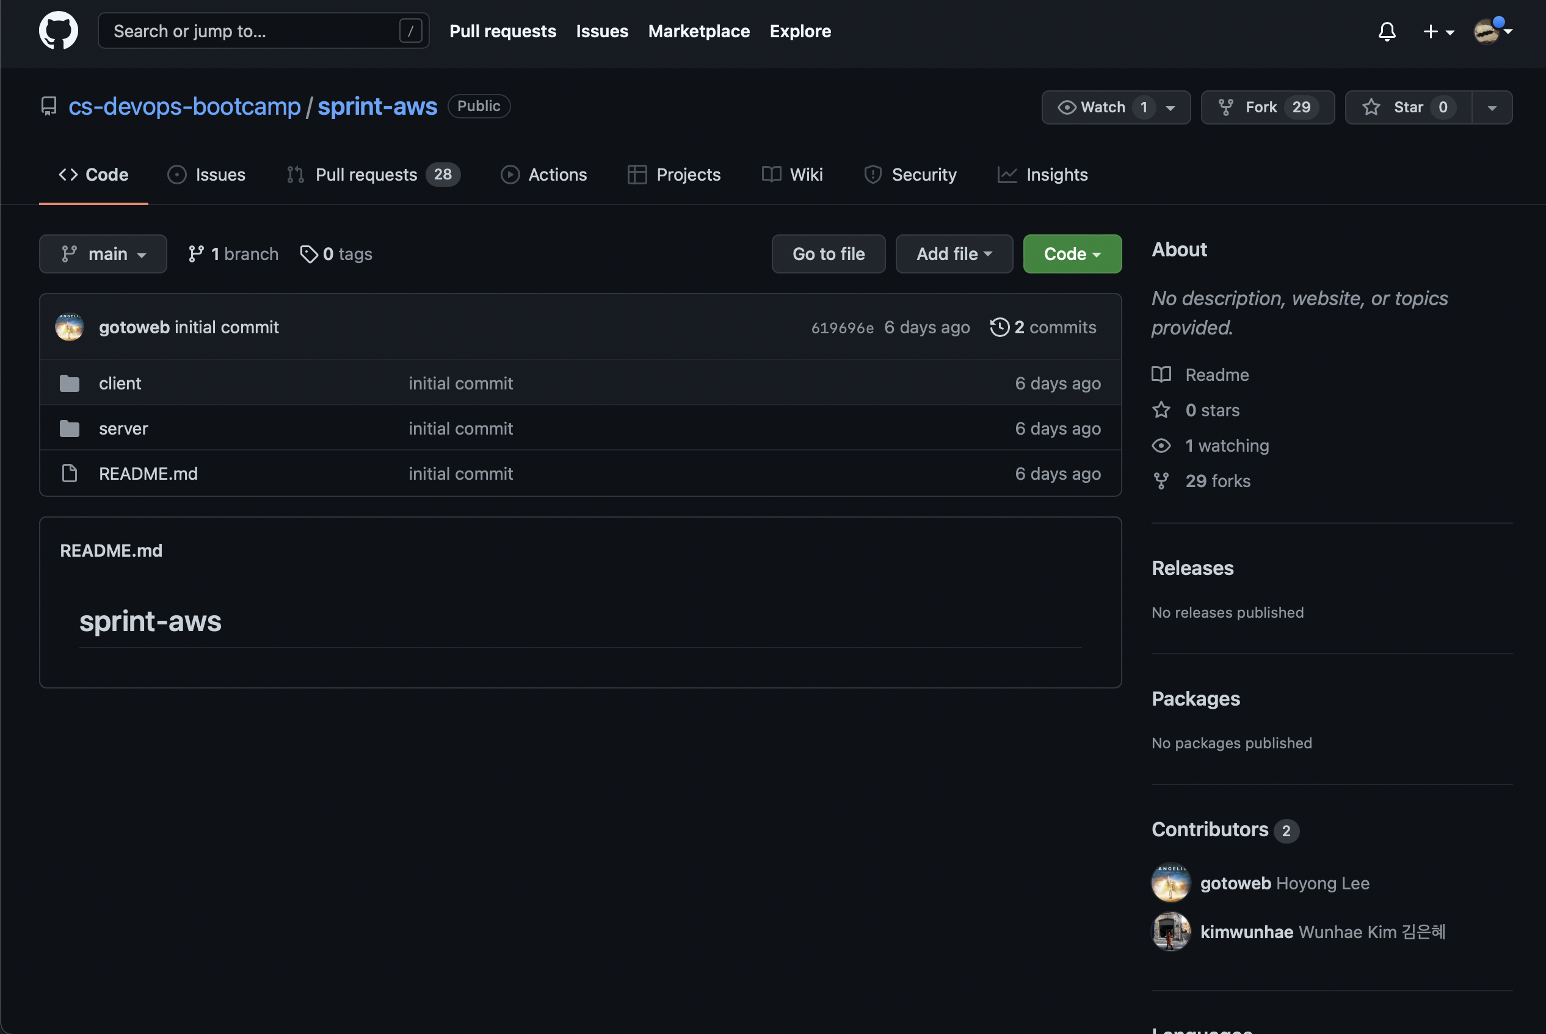Click the Public visibility badge
This screenshot has height=1034, width=1546.
pyautogui.click(x=479, y=106)
